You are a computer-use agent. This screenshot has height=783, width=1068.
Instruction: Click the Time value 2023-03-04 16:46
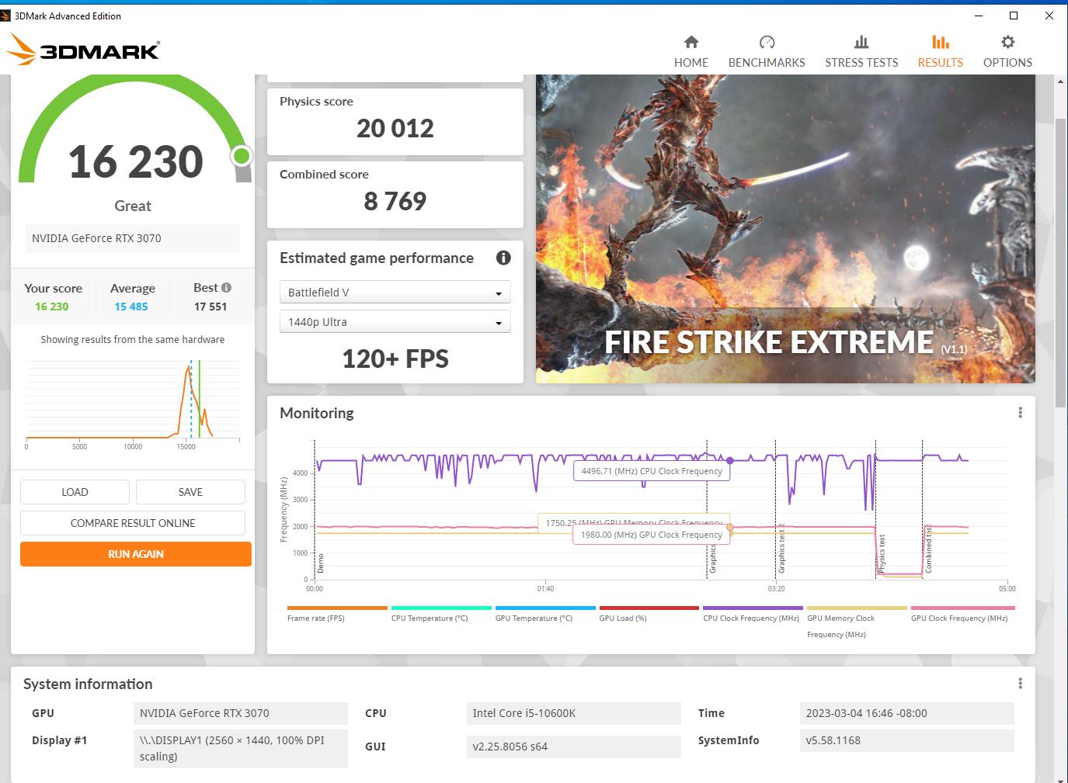pos(906,713)
